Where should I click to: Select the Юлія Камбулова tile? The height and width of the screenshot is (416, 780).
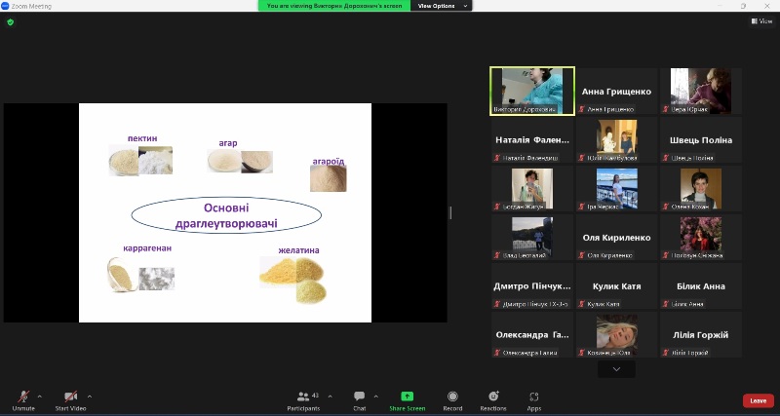616,139
